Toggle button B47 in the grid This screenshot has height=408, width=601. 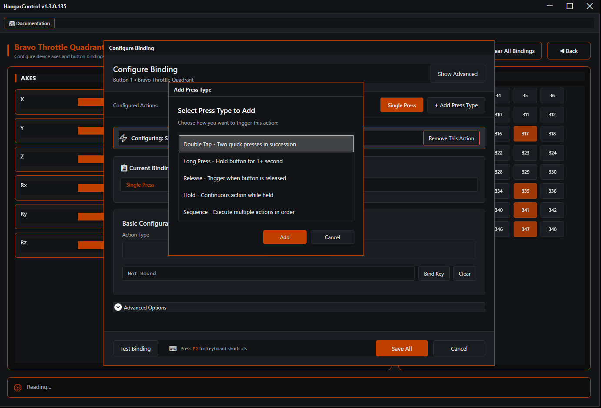click(525, 229)
